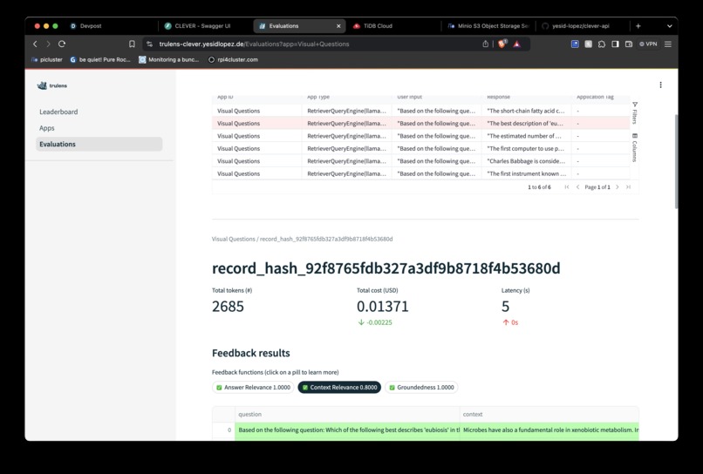
Task: Click the Groundedness 1.0000 pill
Action: (x=421, y=387)
